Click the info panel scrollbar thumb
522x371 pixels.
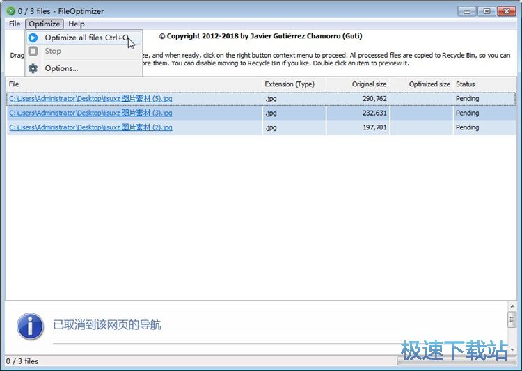(512, 319)
